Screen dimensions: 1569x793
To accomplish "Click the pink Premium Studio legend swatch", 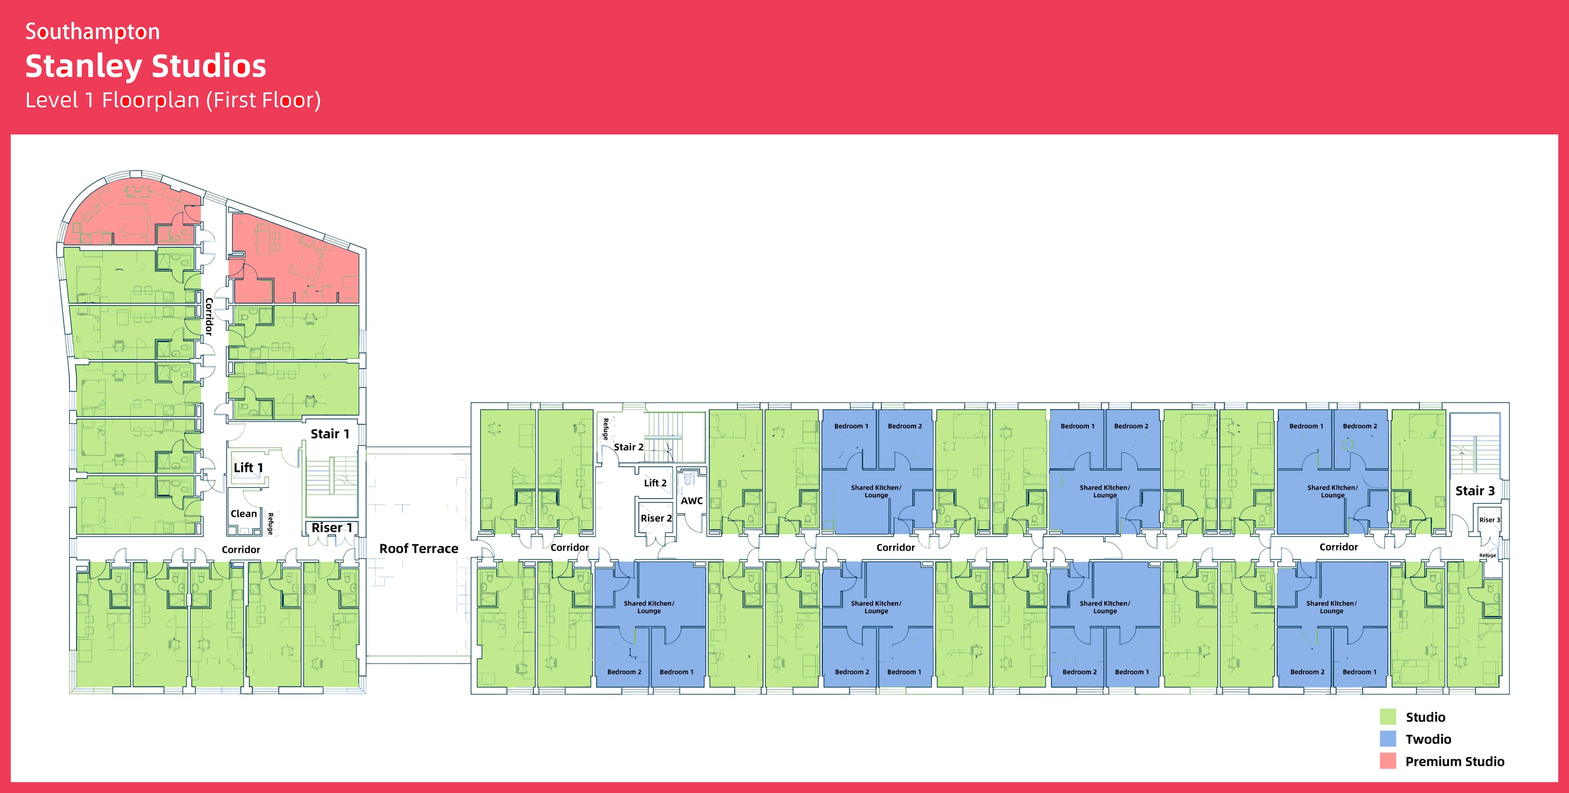I will point(1388,761).
